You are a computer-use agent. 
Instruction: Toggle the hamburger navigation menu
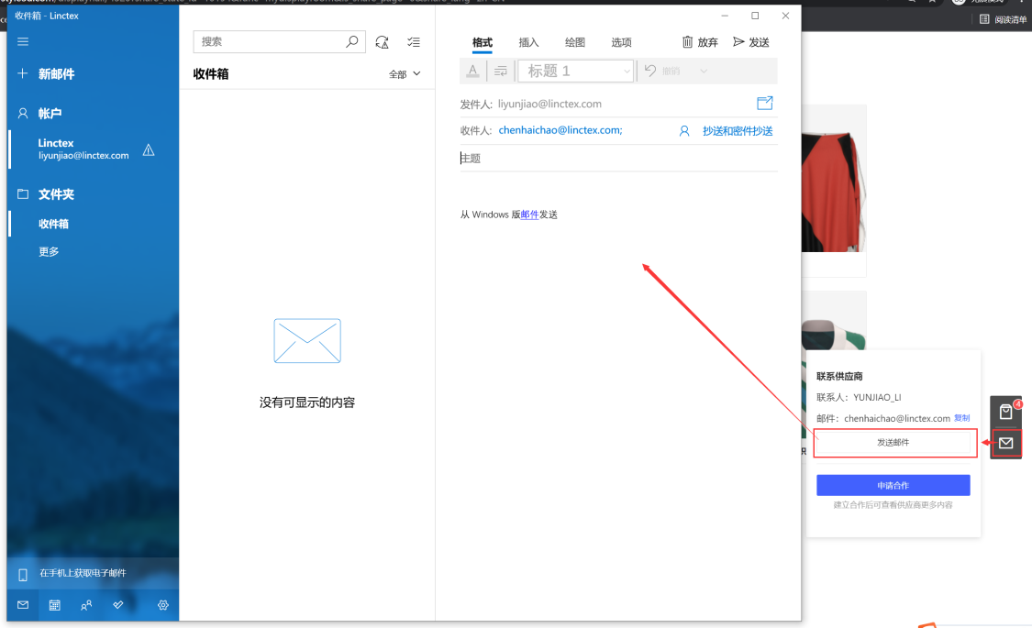[23, 41]
